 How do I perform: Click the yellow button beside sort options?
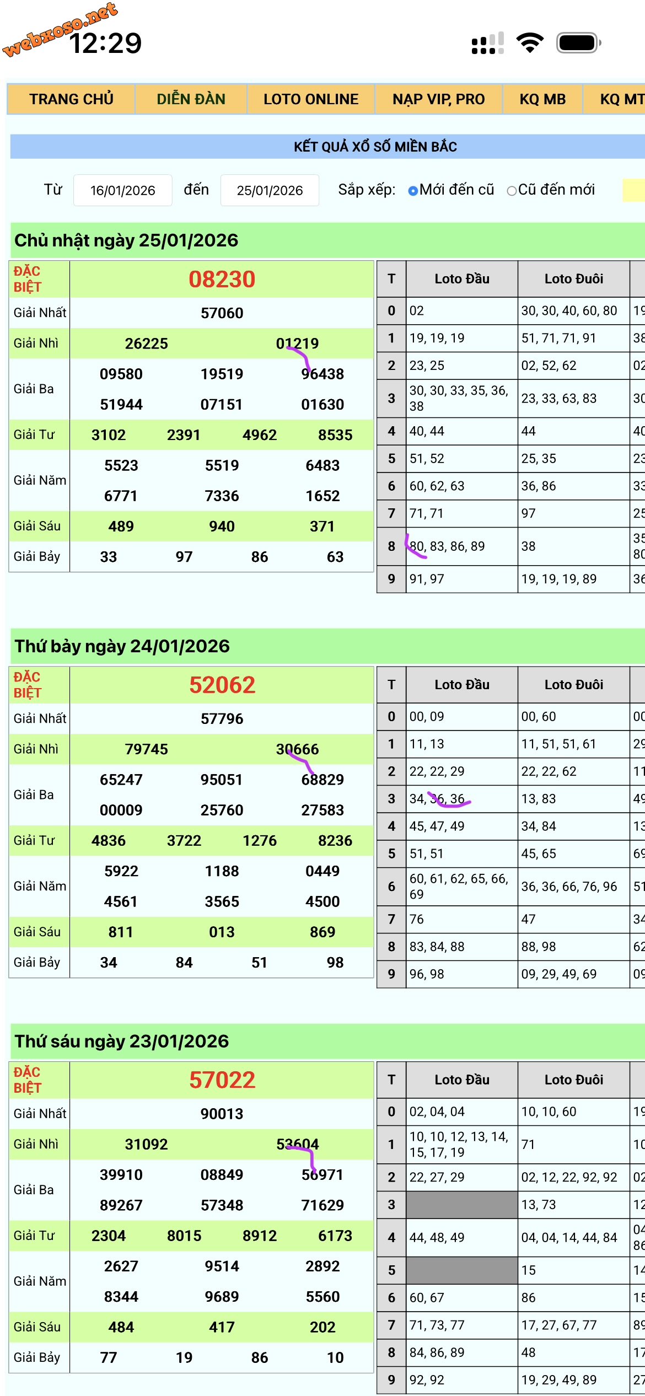pos(634,190)
